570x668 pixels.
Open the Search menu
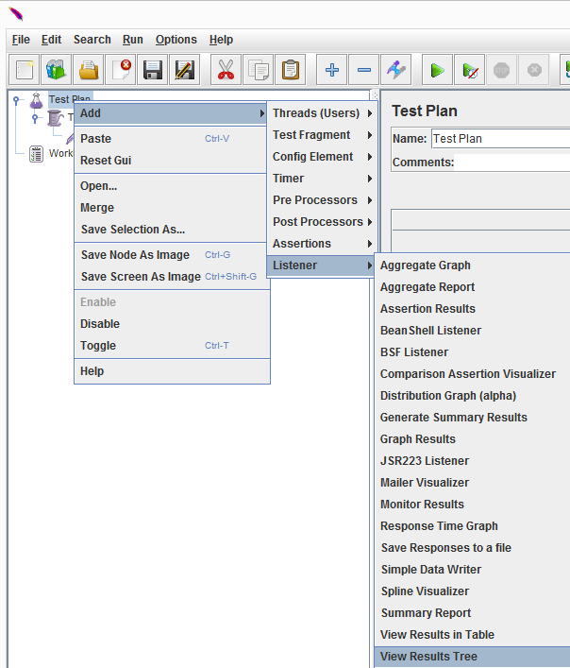click(92, 40)
